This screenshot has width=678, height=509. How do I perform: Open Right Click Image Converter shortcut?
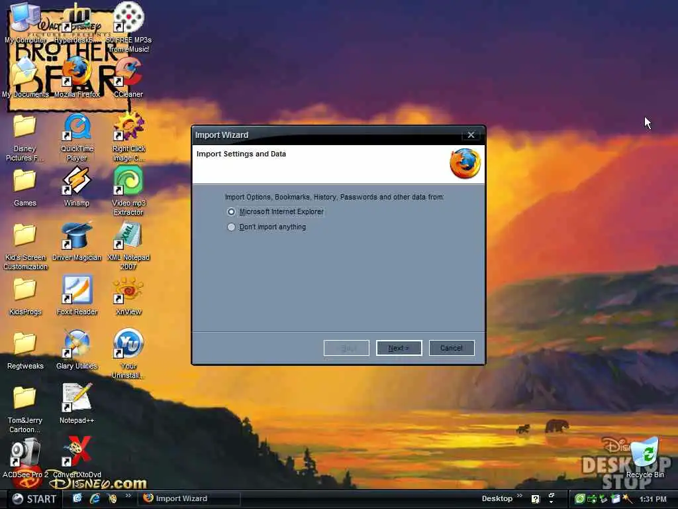[128, 137]
